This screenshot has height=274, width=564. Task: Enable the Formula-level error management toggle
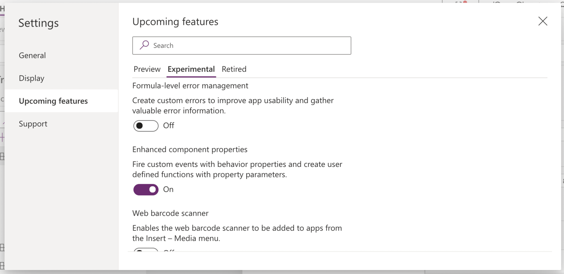(146, 126)
